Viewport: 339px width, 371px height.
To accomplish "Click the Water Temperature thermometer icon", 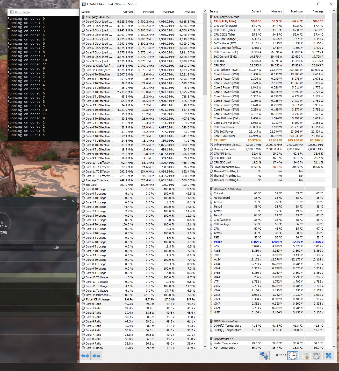I will tap(211, 343).
